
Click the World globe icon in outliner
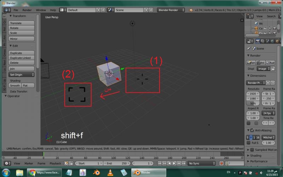coord(256,23)
